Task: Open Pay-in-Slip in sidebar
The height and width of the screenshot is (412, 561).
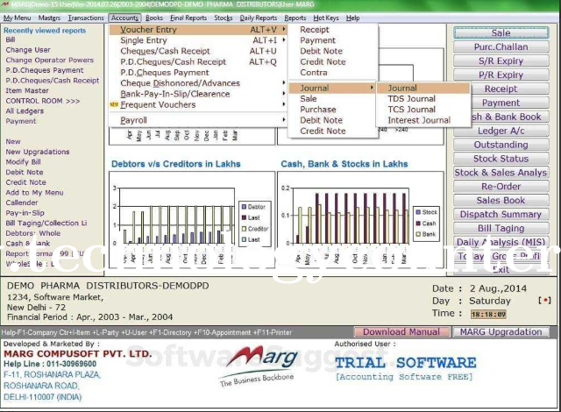Action: [25, 213]
